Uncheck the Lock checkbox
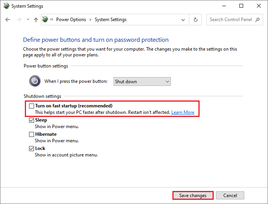 click(x=31, y=148)
